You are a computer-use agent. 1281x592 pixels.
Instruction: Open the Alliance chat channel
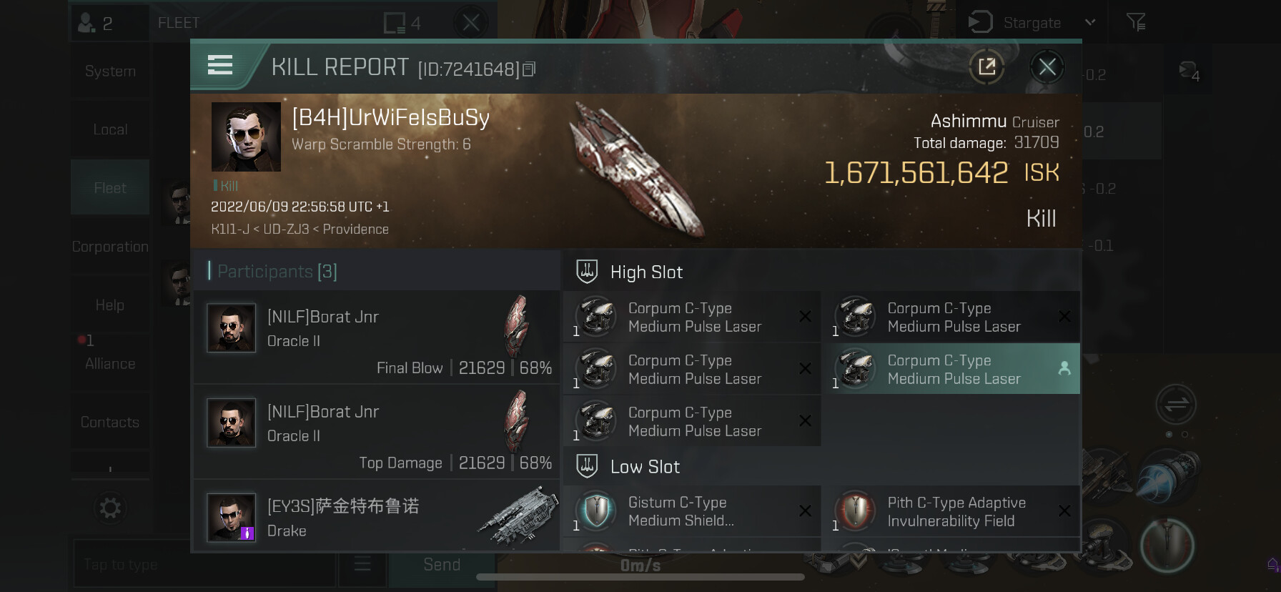pyautogui.click(x=110, y=363)
